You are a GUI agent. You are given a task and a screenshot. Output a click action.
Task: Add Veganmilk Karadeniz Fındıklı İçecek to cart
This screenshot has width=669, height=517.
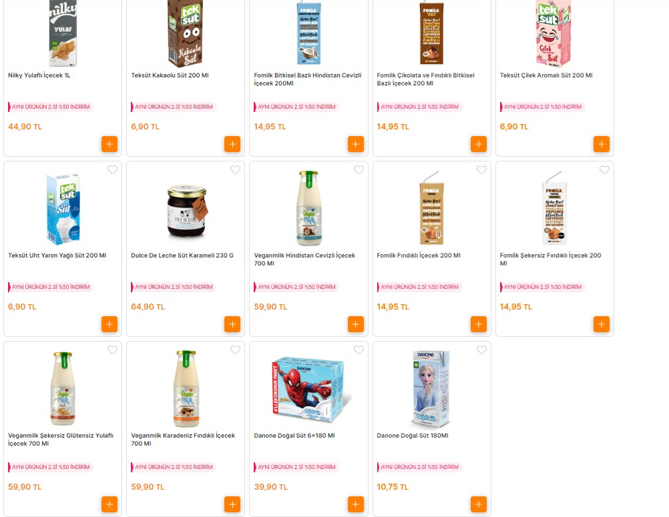[x=232, y=504]
